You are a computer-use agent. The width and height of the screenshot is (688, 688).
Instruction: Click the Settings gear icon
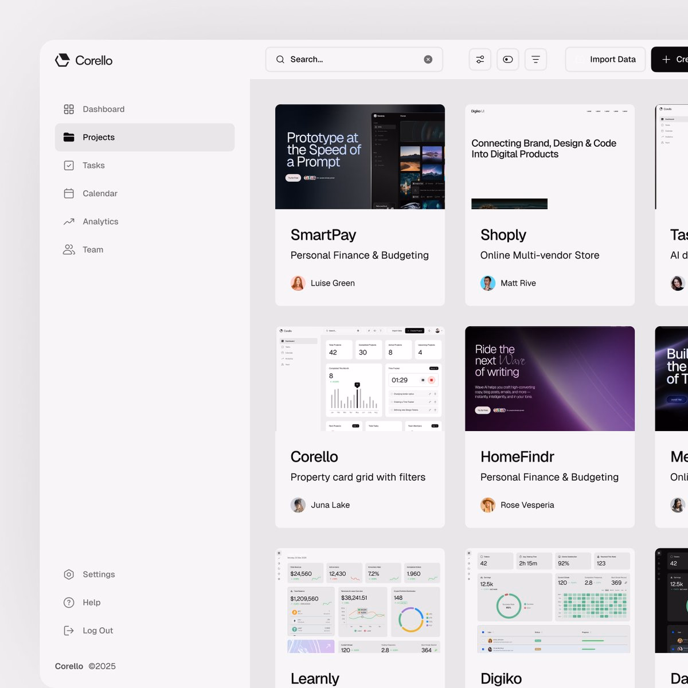tap(69, 574)
